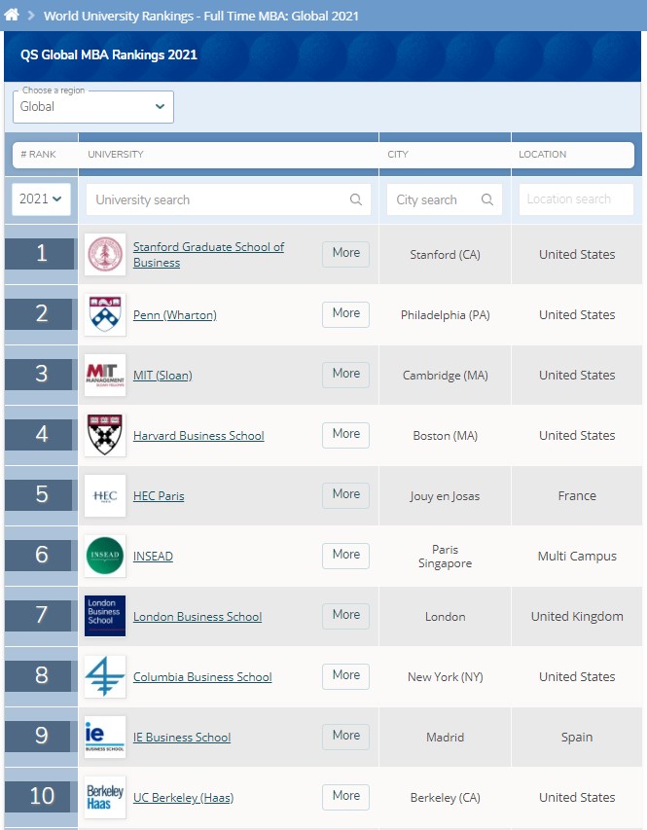Click the World University Rankings breadcrumb link
This screenshot has height=830, width=647.
click(200, 16)
